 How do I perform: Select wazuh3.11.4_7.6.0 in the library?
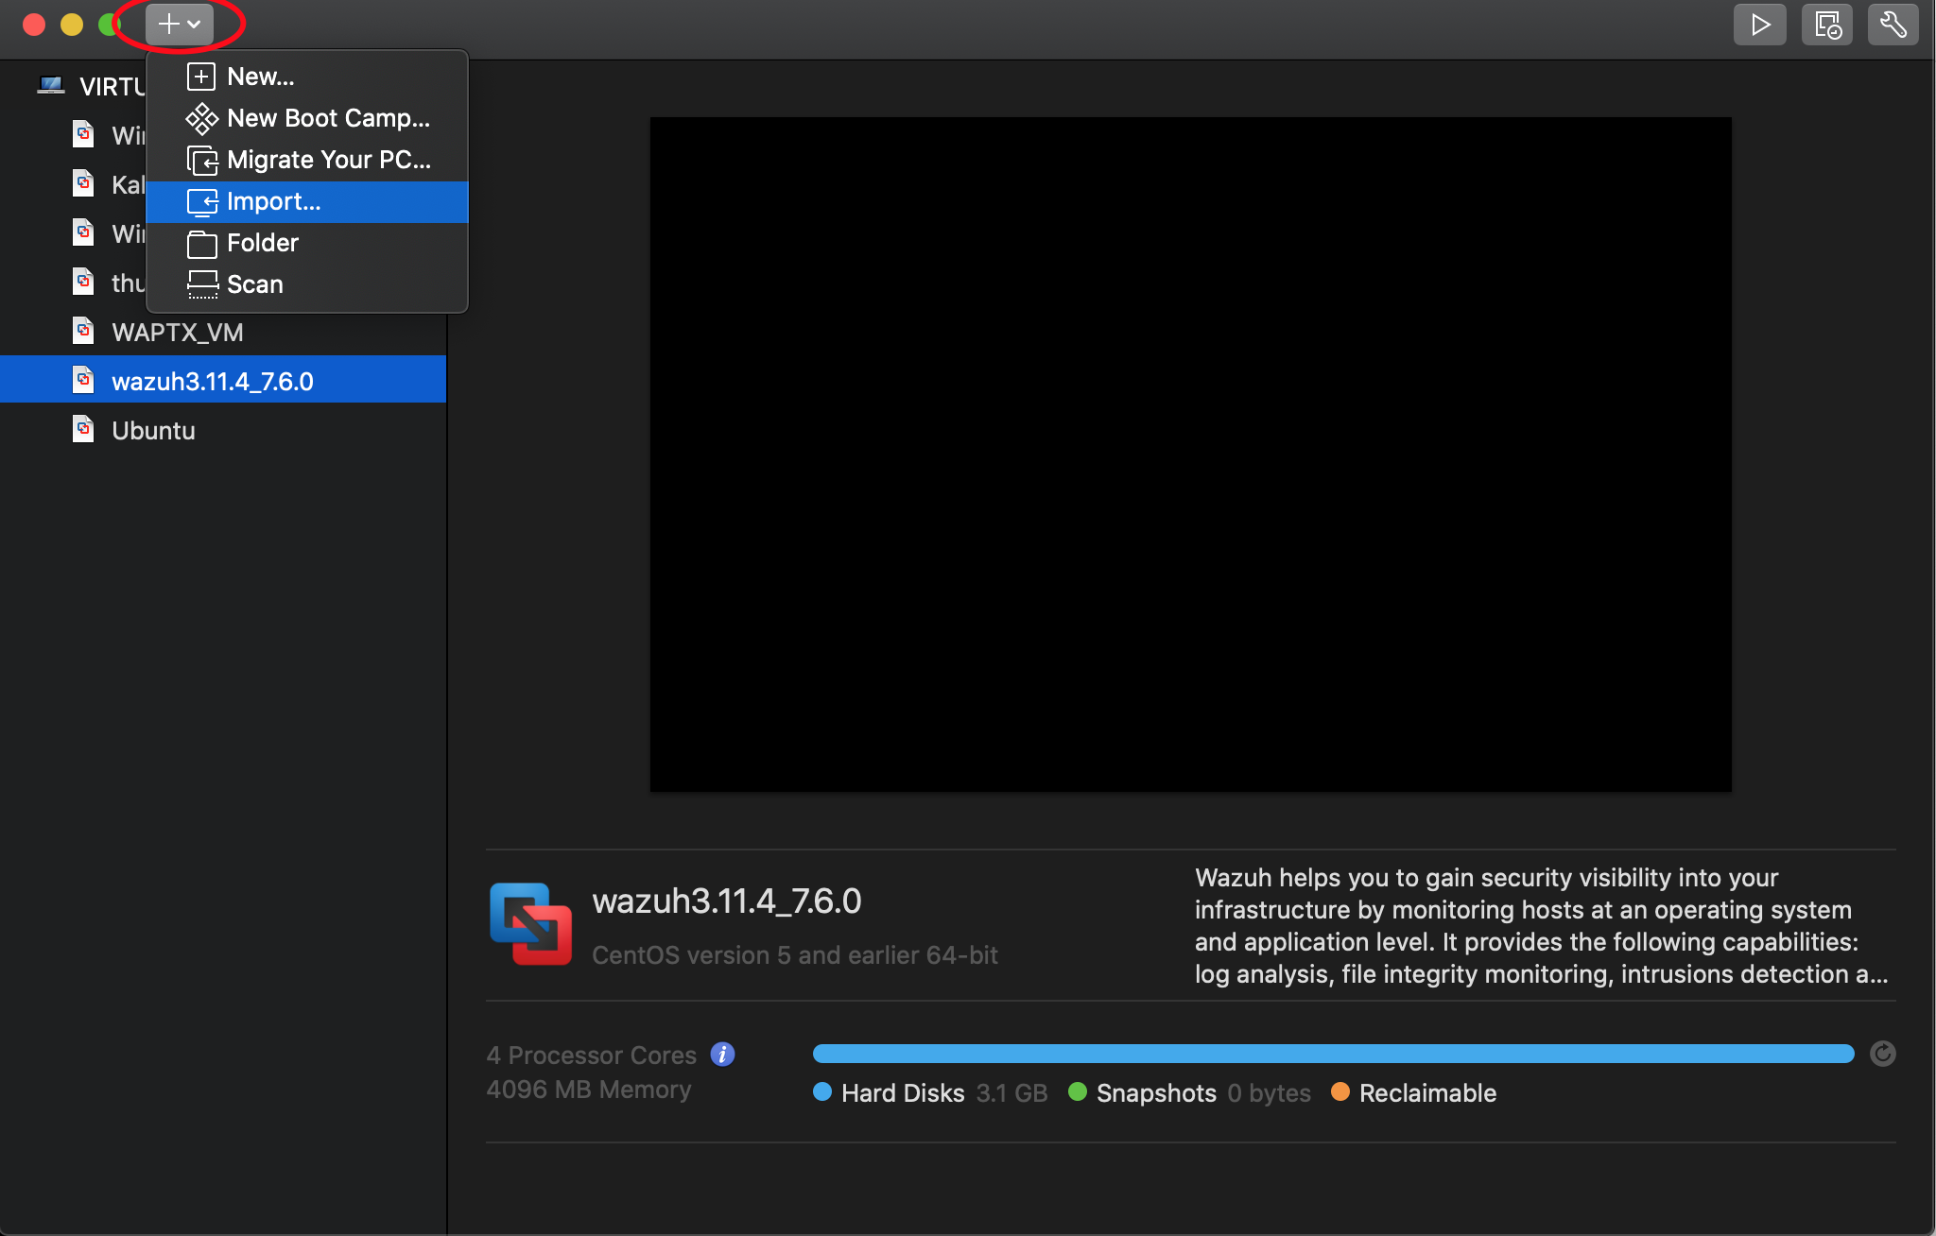click(213, 381)
